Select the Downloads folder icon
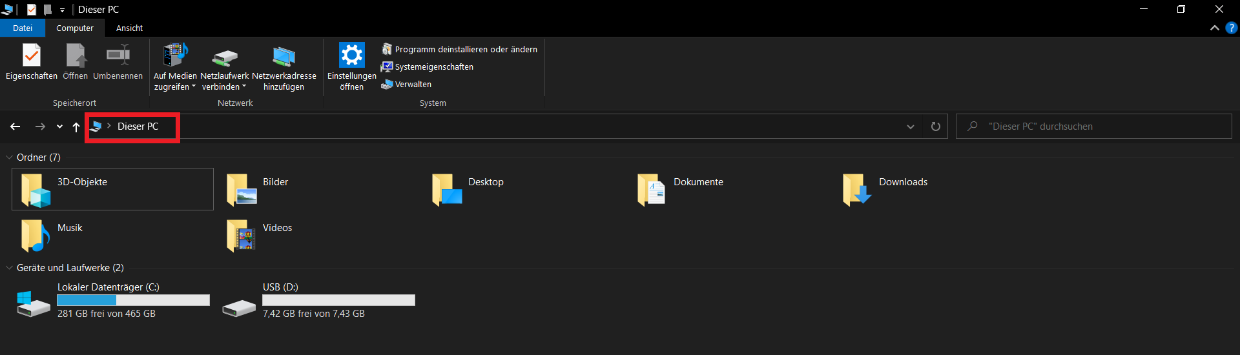 point(856,190)
